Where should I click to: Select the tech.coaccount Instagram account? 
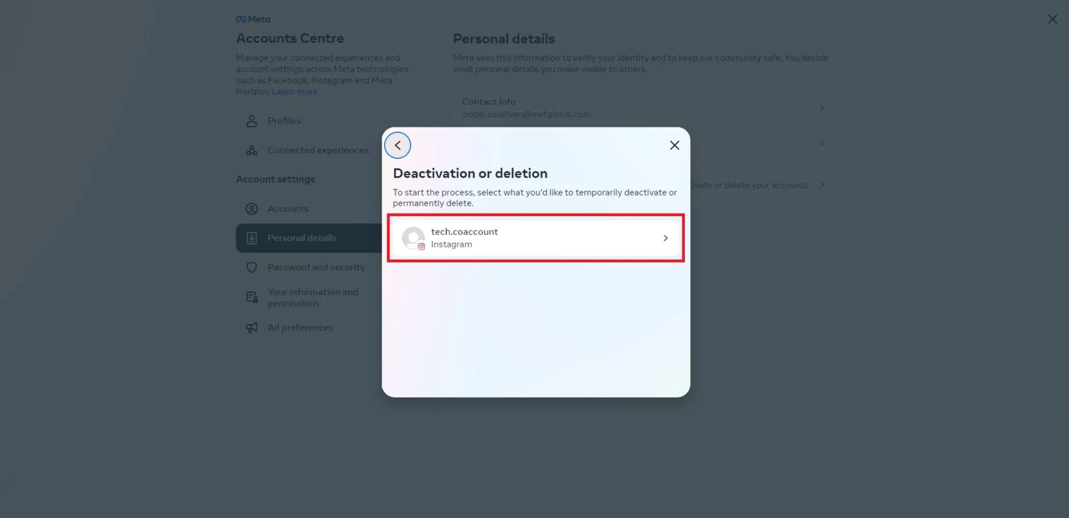[534, 238]
